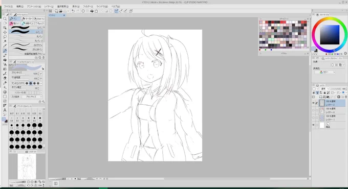Screen dimensions: 348x189
Task: Click zoom-out minus icon in Navigator
Action: [29, 182]
